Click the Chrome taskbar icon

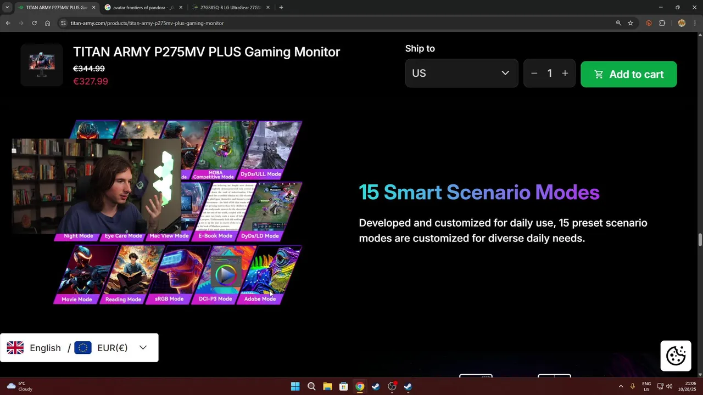click(x=360, y=386)
